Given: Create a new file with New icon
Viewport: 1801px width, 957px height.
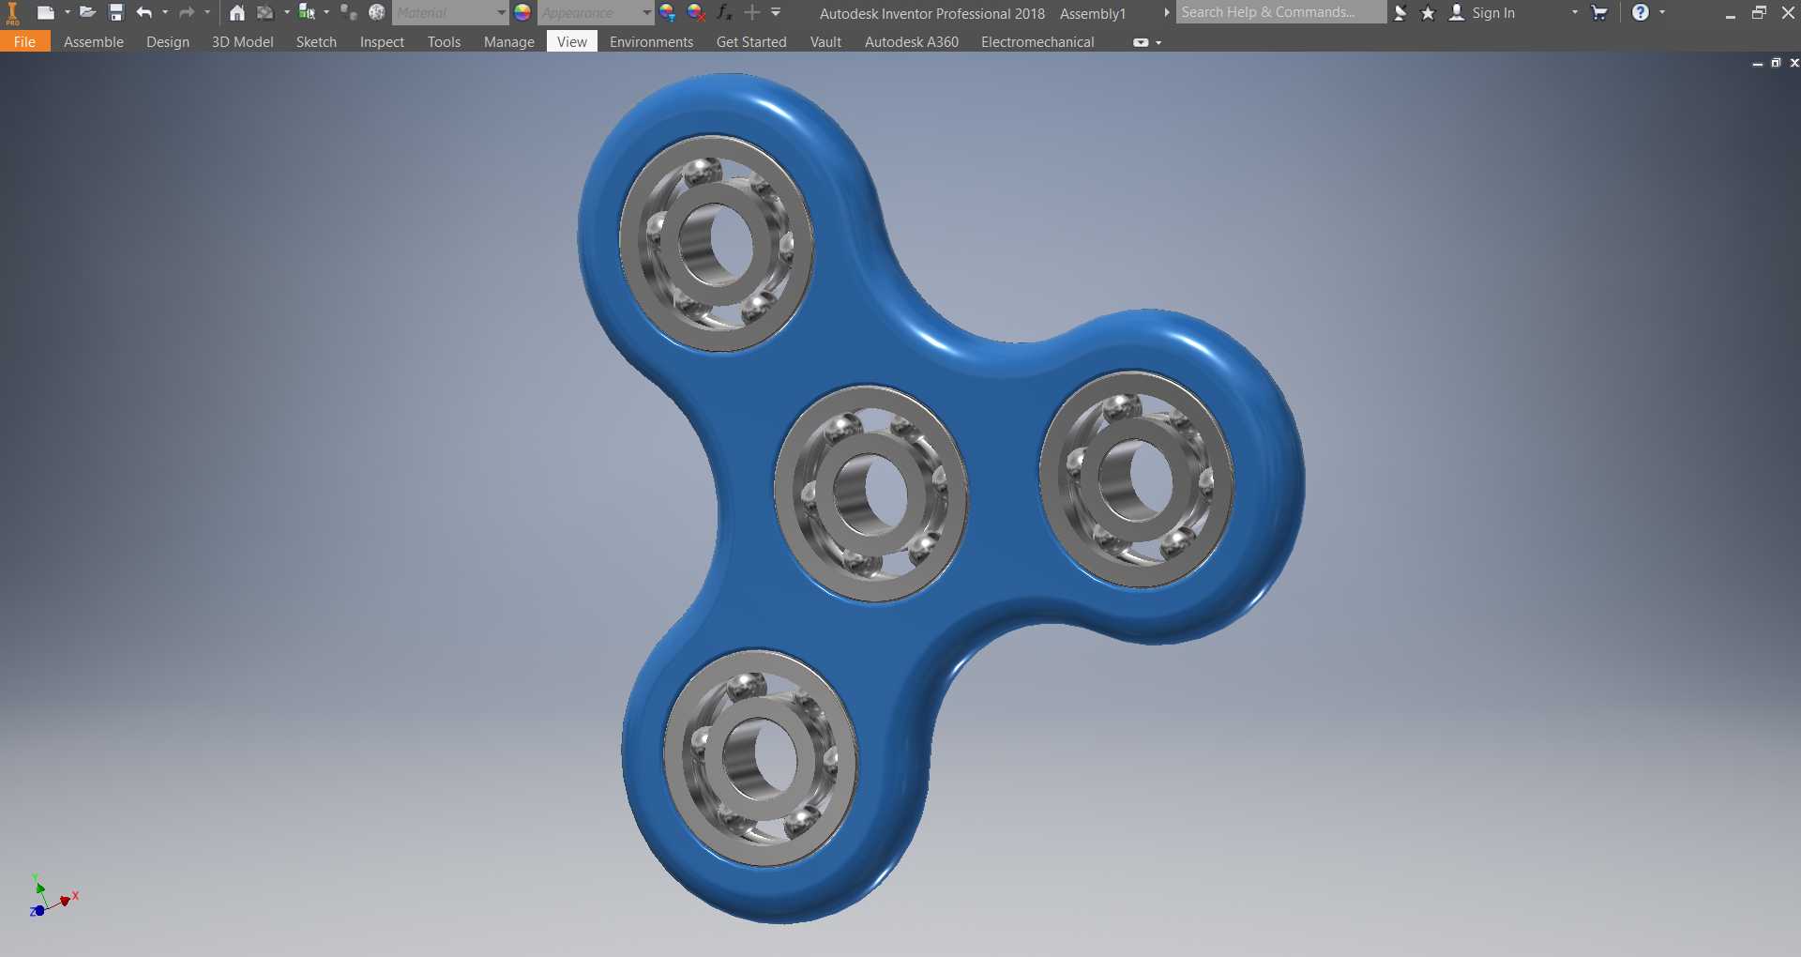Looking at the screenshot, I should coord(45,12).
